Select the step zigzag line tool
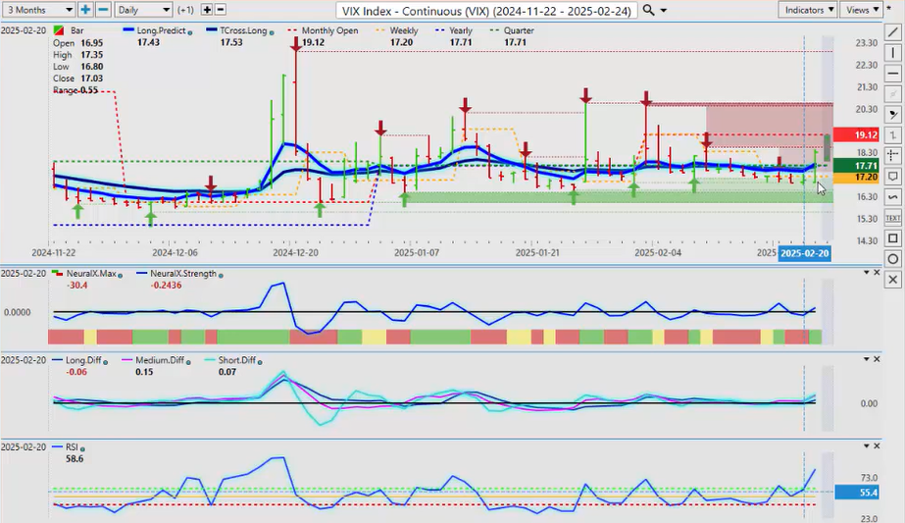 [x=893, y=135]
